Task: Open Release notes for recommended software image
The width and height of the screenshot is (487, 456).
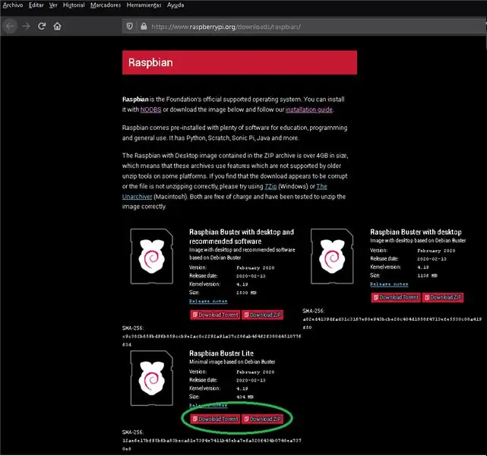Action: point(208,301)
